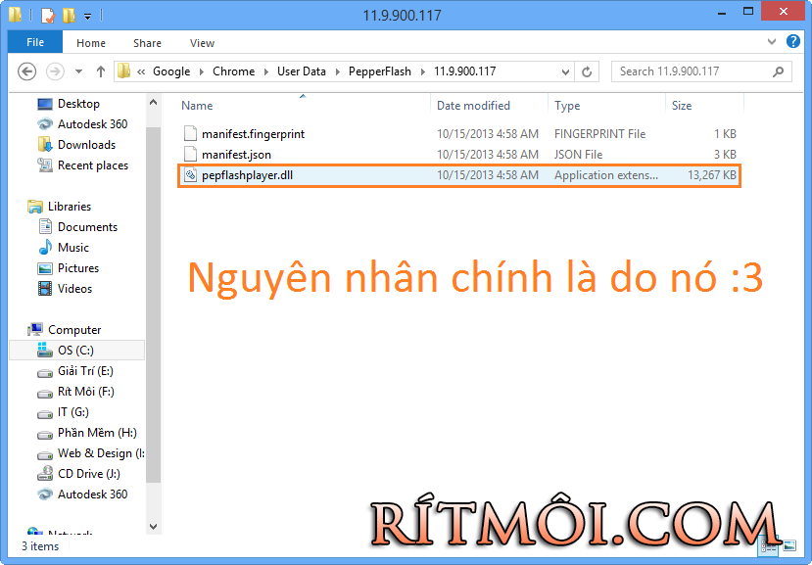Image resolution: width=812 pixels, height=565 pixels.
Task: Open the OS (C:) drive
Action: pos(75,351)
